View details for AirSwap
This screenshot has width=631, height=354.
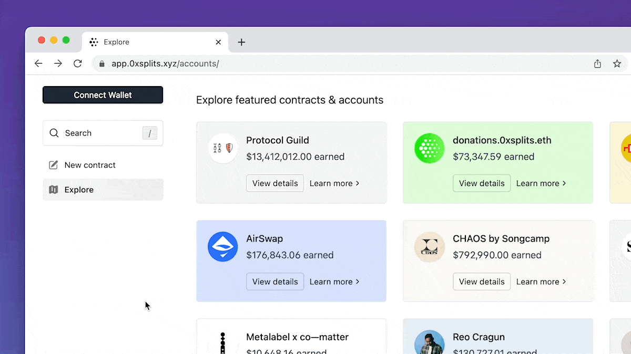(275, 282)
